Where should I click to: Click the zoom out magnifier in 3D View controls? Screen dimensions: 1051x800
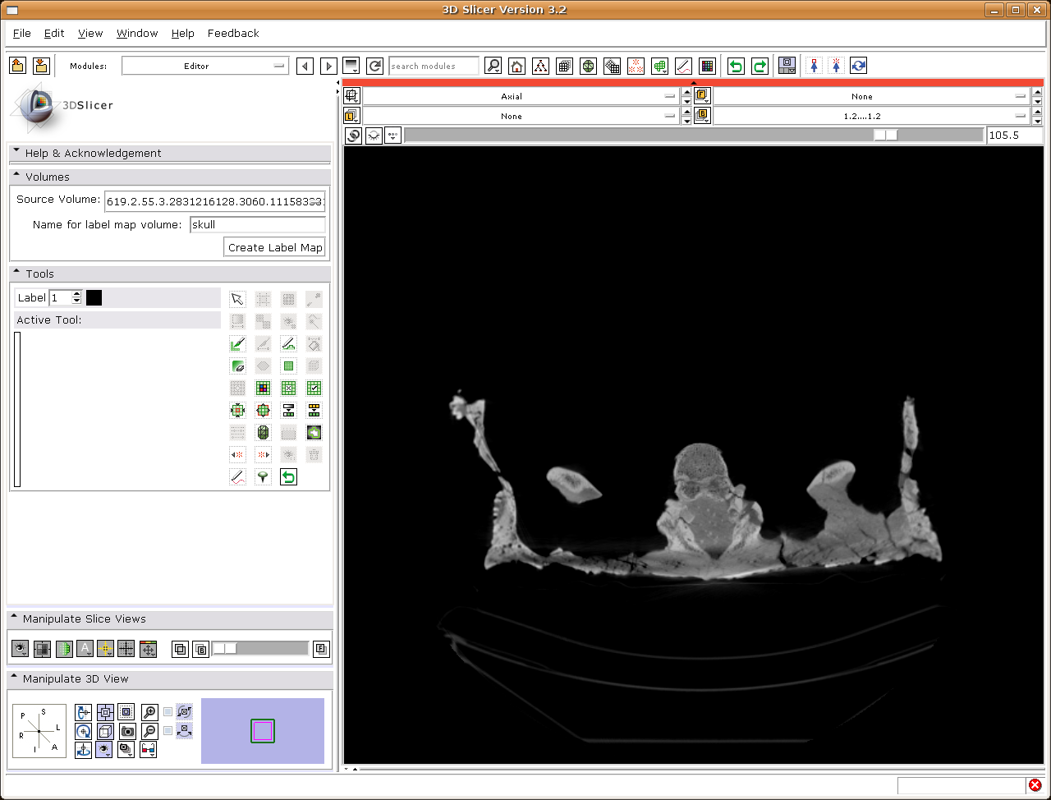click(149, 731)
